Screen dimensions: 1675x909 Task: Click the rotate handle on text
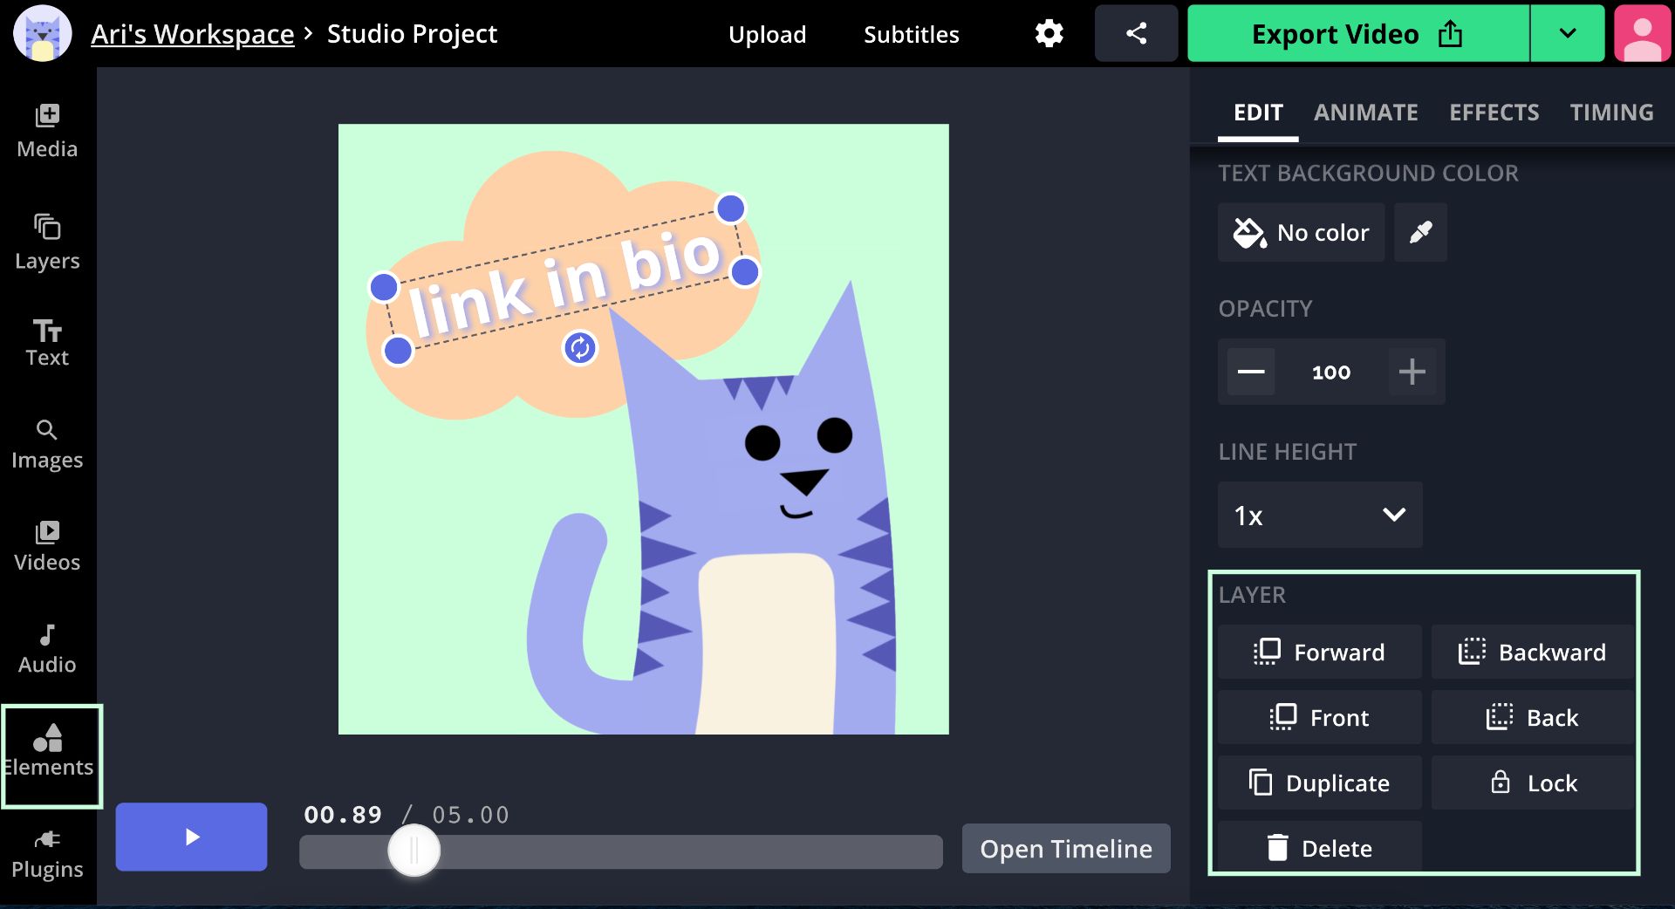click(579, 348)
